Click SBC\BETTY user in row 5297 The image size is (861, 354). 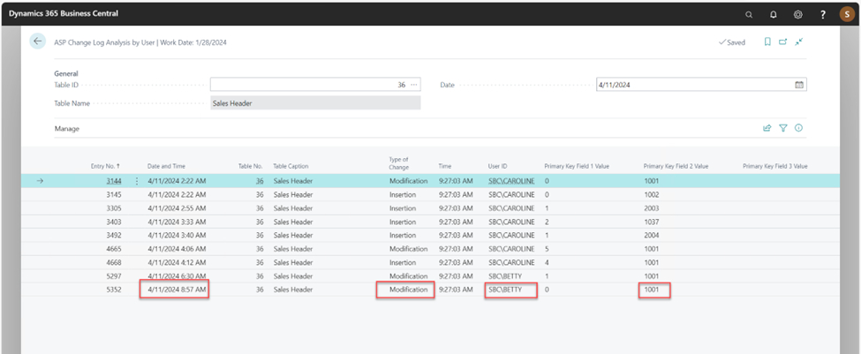504,276
